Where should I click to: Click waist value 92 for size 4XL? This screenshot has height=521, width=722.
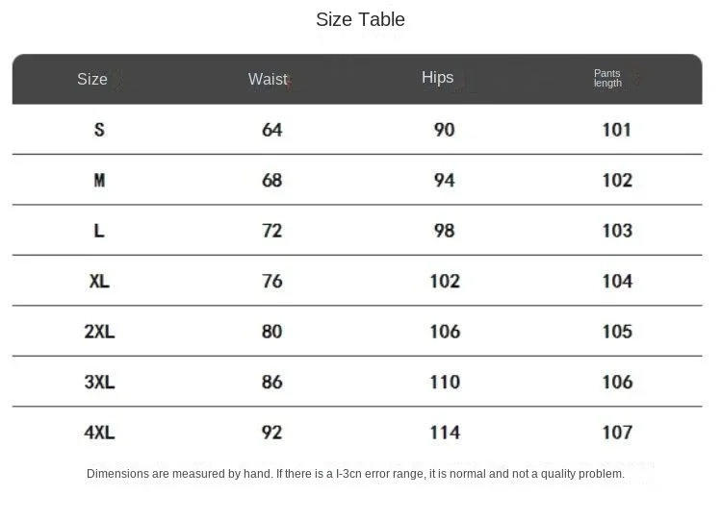[x=272, y=433]
